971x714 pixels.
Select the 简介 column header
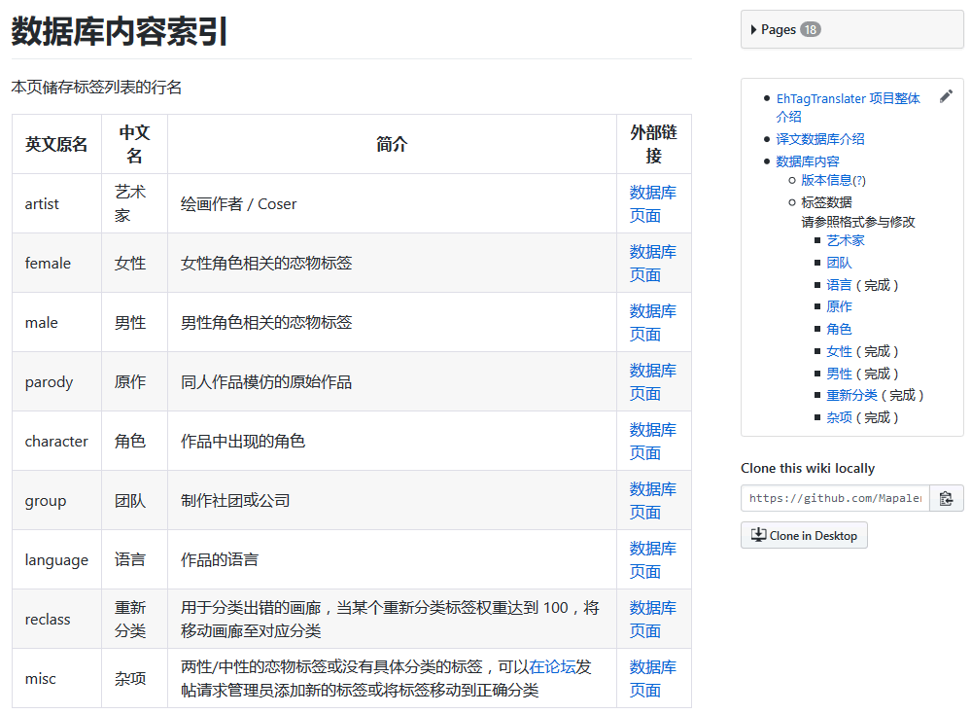(392, 144)
